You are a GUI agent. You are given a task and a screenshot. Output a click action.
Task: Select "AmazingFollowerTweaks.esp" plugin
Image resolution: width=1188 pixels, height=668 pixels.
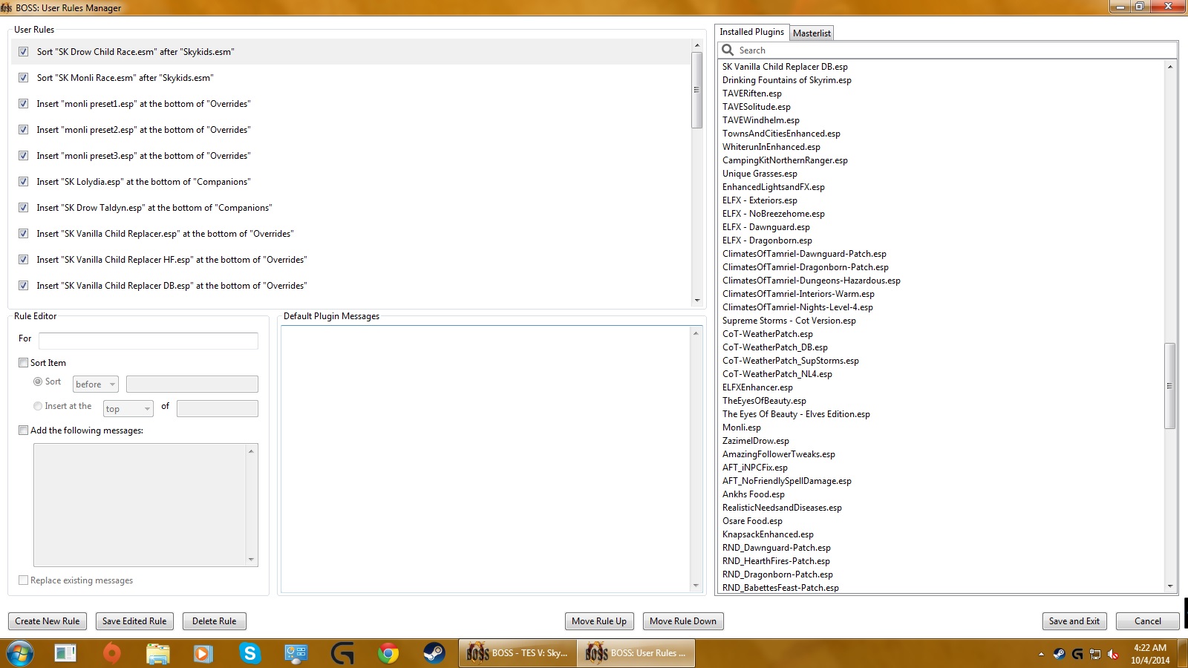(779, 454)
